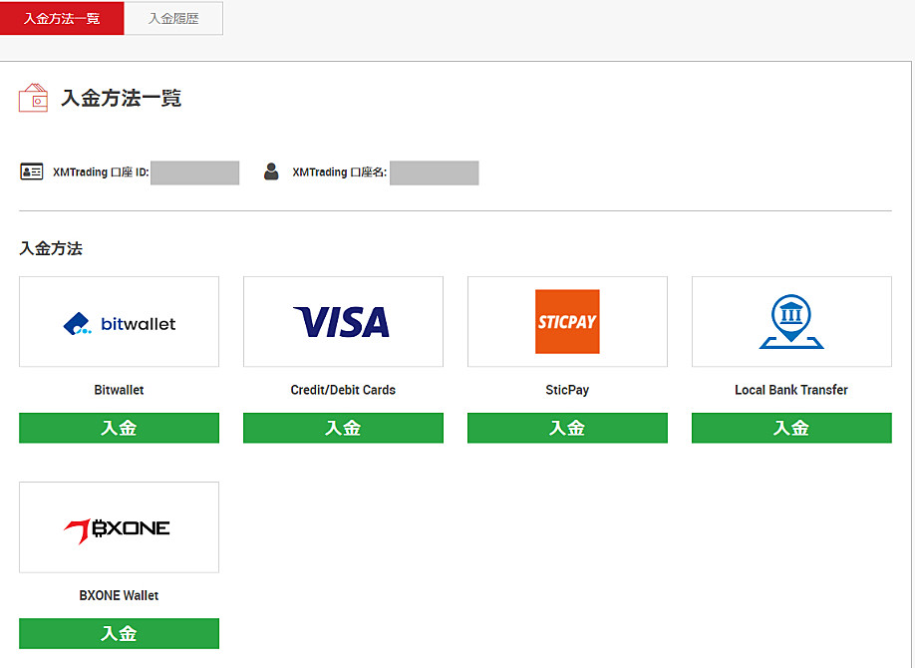Select the bitwallet logo card
The height and width of the screenshot is (668, 915).
point(119,322)
